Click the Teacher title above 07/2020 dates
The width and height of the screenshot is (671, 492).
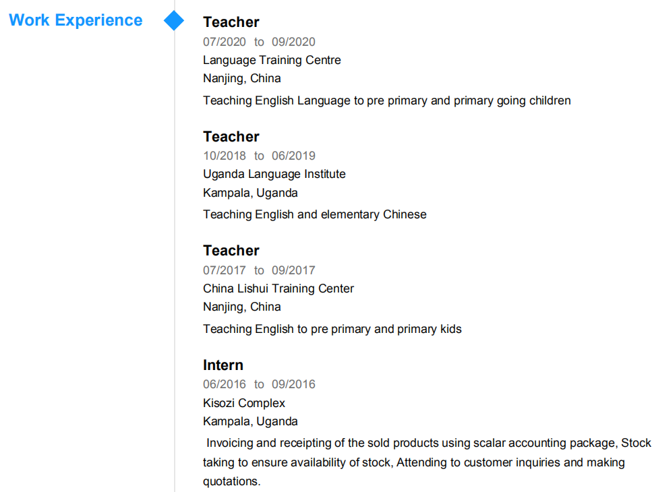231,22
